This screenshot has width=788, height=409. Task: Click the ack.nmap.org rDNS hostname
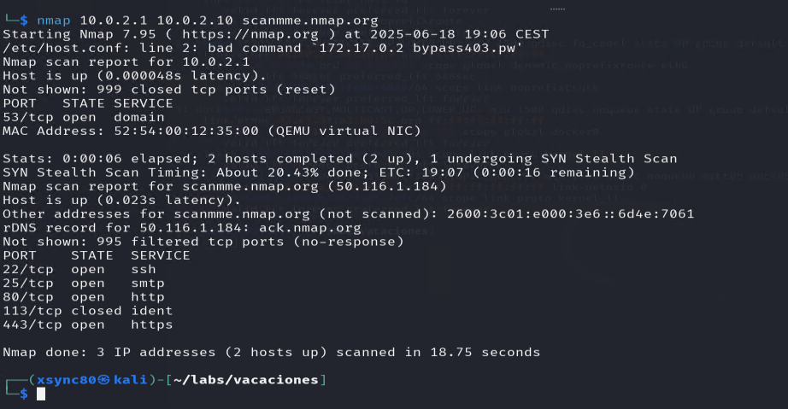pos(310,228)
